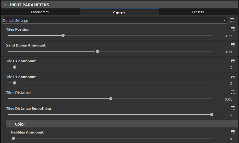Click the Tiles Position slider handle

pyautogui.click(x=63, y=35)
